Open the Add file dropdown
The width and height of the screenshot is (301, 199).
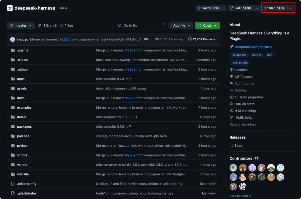(181, 26)
